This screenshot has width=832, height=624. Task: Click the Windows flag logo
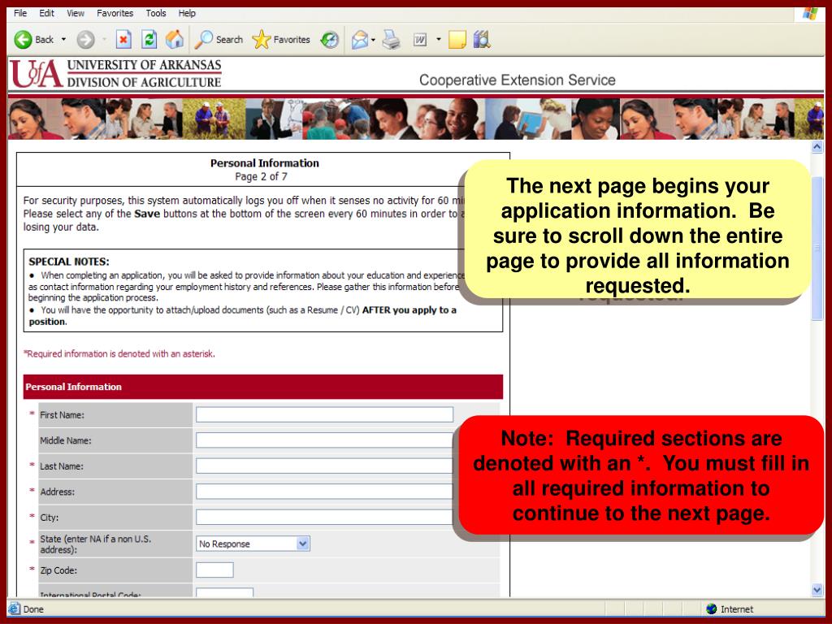(x=810, y=13)
